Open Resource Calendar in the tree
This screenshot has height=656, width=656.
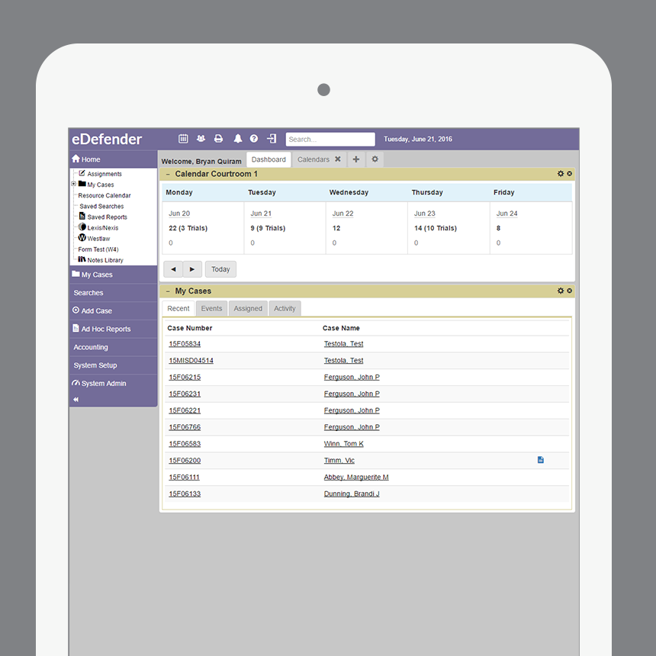105,195
